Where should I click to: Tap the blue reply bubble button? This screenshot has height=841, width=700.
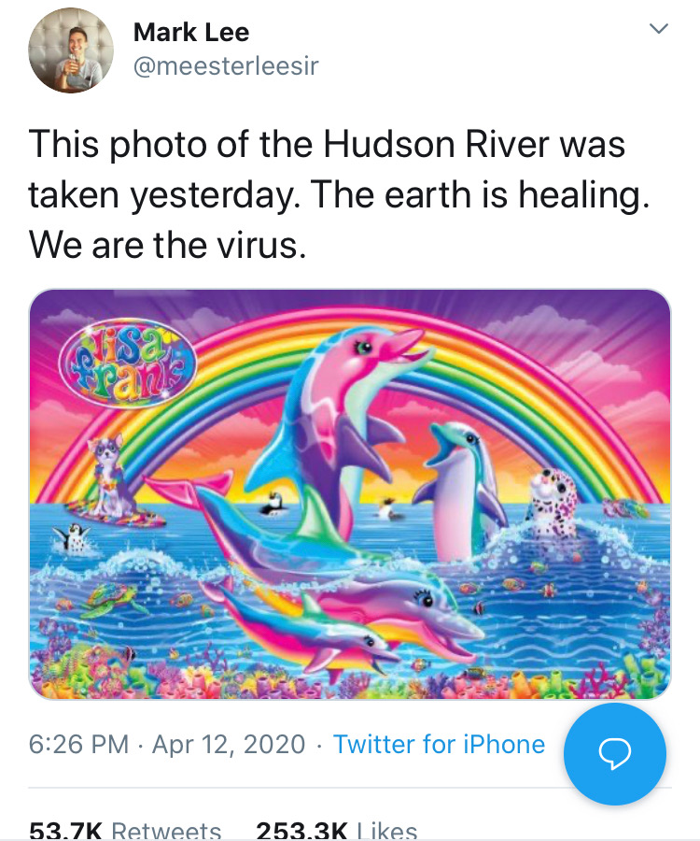click(x=615, y=753)
